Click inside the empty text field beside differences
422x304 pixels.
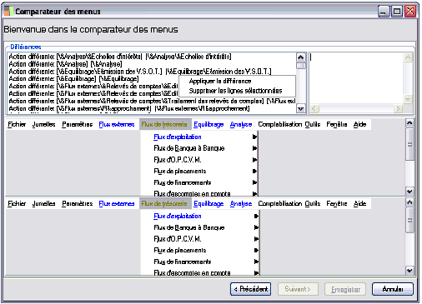click(x=356, y=78)
